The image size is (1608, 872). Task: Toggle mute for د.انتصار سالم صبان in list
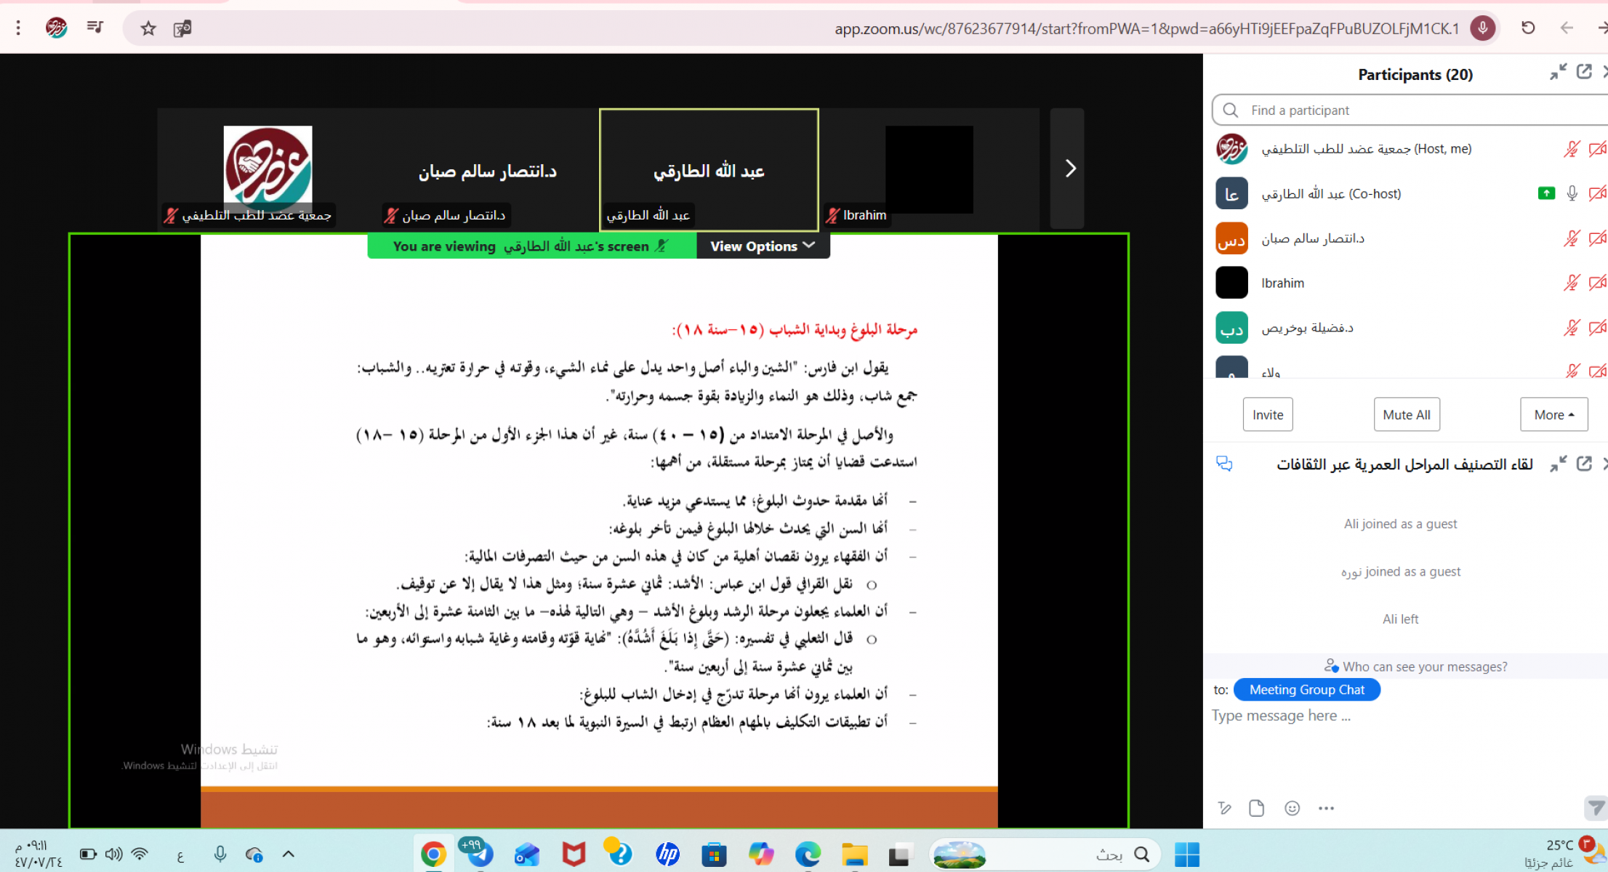click(x=1572, y=238)
